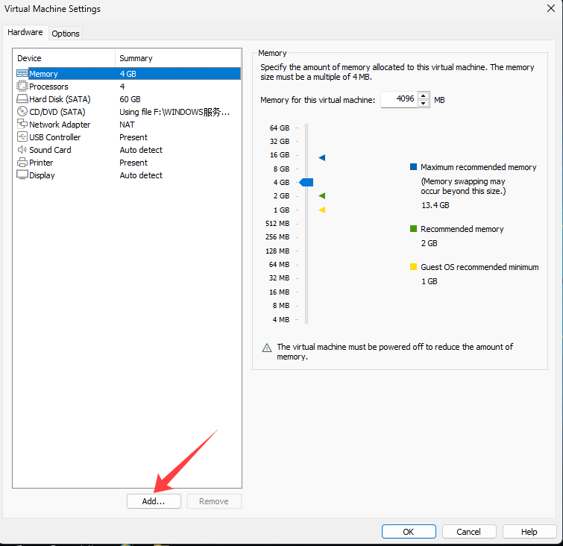Click the yellow guest OS minimum marker
Viewport: 563px width, 546px height.
pyautogui.click(x=321, y=210)
